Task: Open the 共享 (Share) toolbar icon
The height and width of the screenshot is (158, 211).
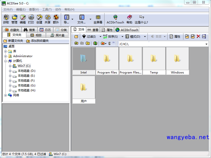Action: pyautogui.click(x=48, y=19)
